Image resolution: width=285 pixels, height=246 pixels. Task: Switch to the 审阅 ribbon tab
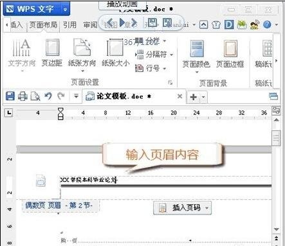click(90, 25)
